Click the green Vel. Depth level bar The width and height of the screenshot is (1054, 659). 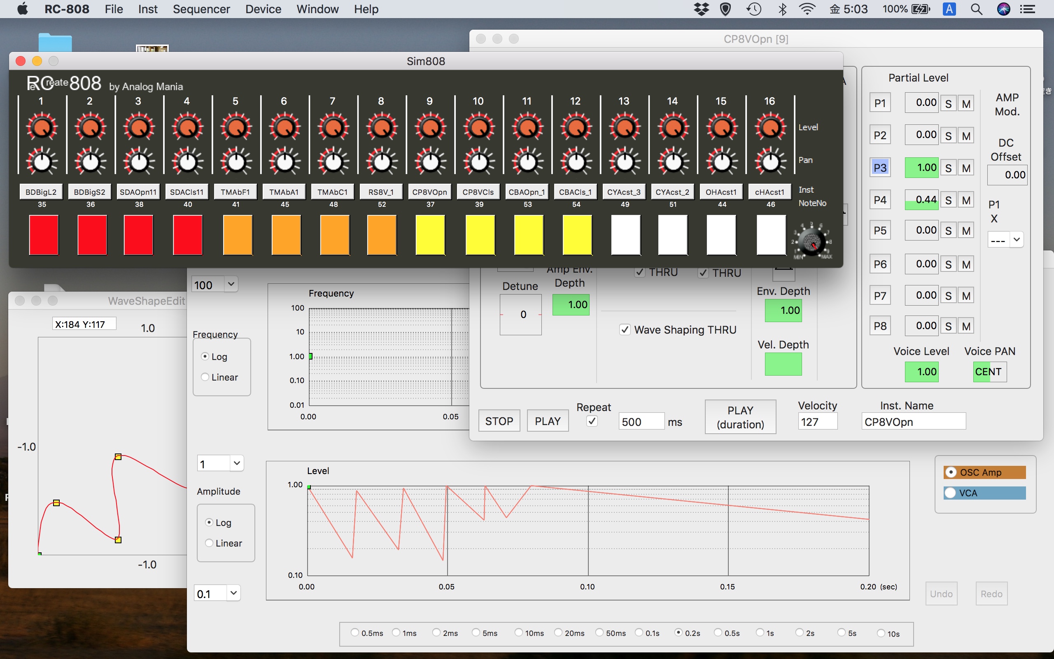click(x=783, y=365)
